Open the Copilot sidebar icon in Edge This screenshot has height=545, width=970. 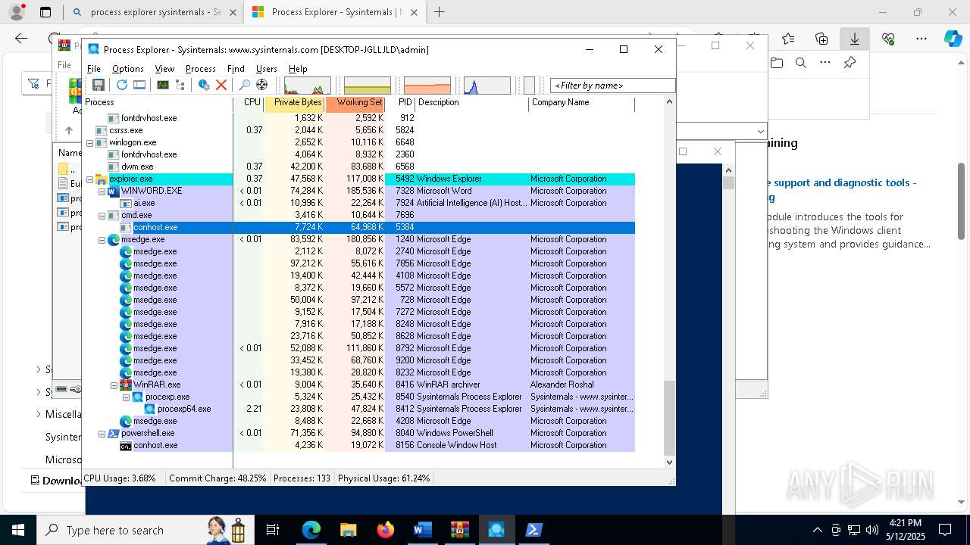953,39
